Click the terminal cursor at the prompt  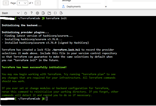click(47, 99)
